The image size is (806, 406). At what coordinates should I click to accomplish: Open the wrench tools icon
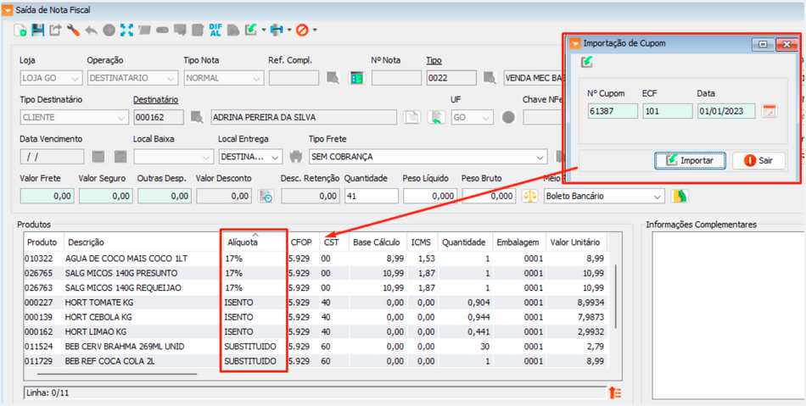pyautogui.click(x=73, y=31)
